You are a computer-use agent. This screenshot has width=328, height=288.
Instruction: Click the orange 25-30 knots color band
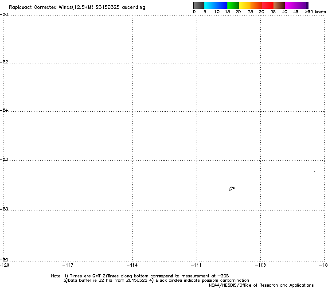pyautogui.click(x=256, y=5)
